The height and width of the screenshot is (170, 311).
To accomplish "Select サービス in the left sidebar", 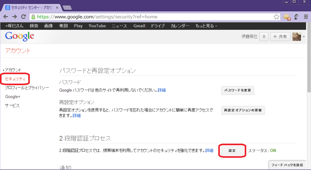I will pos(12,106).
